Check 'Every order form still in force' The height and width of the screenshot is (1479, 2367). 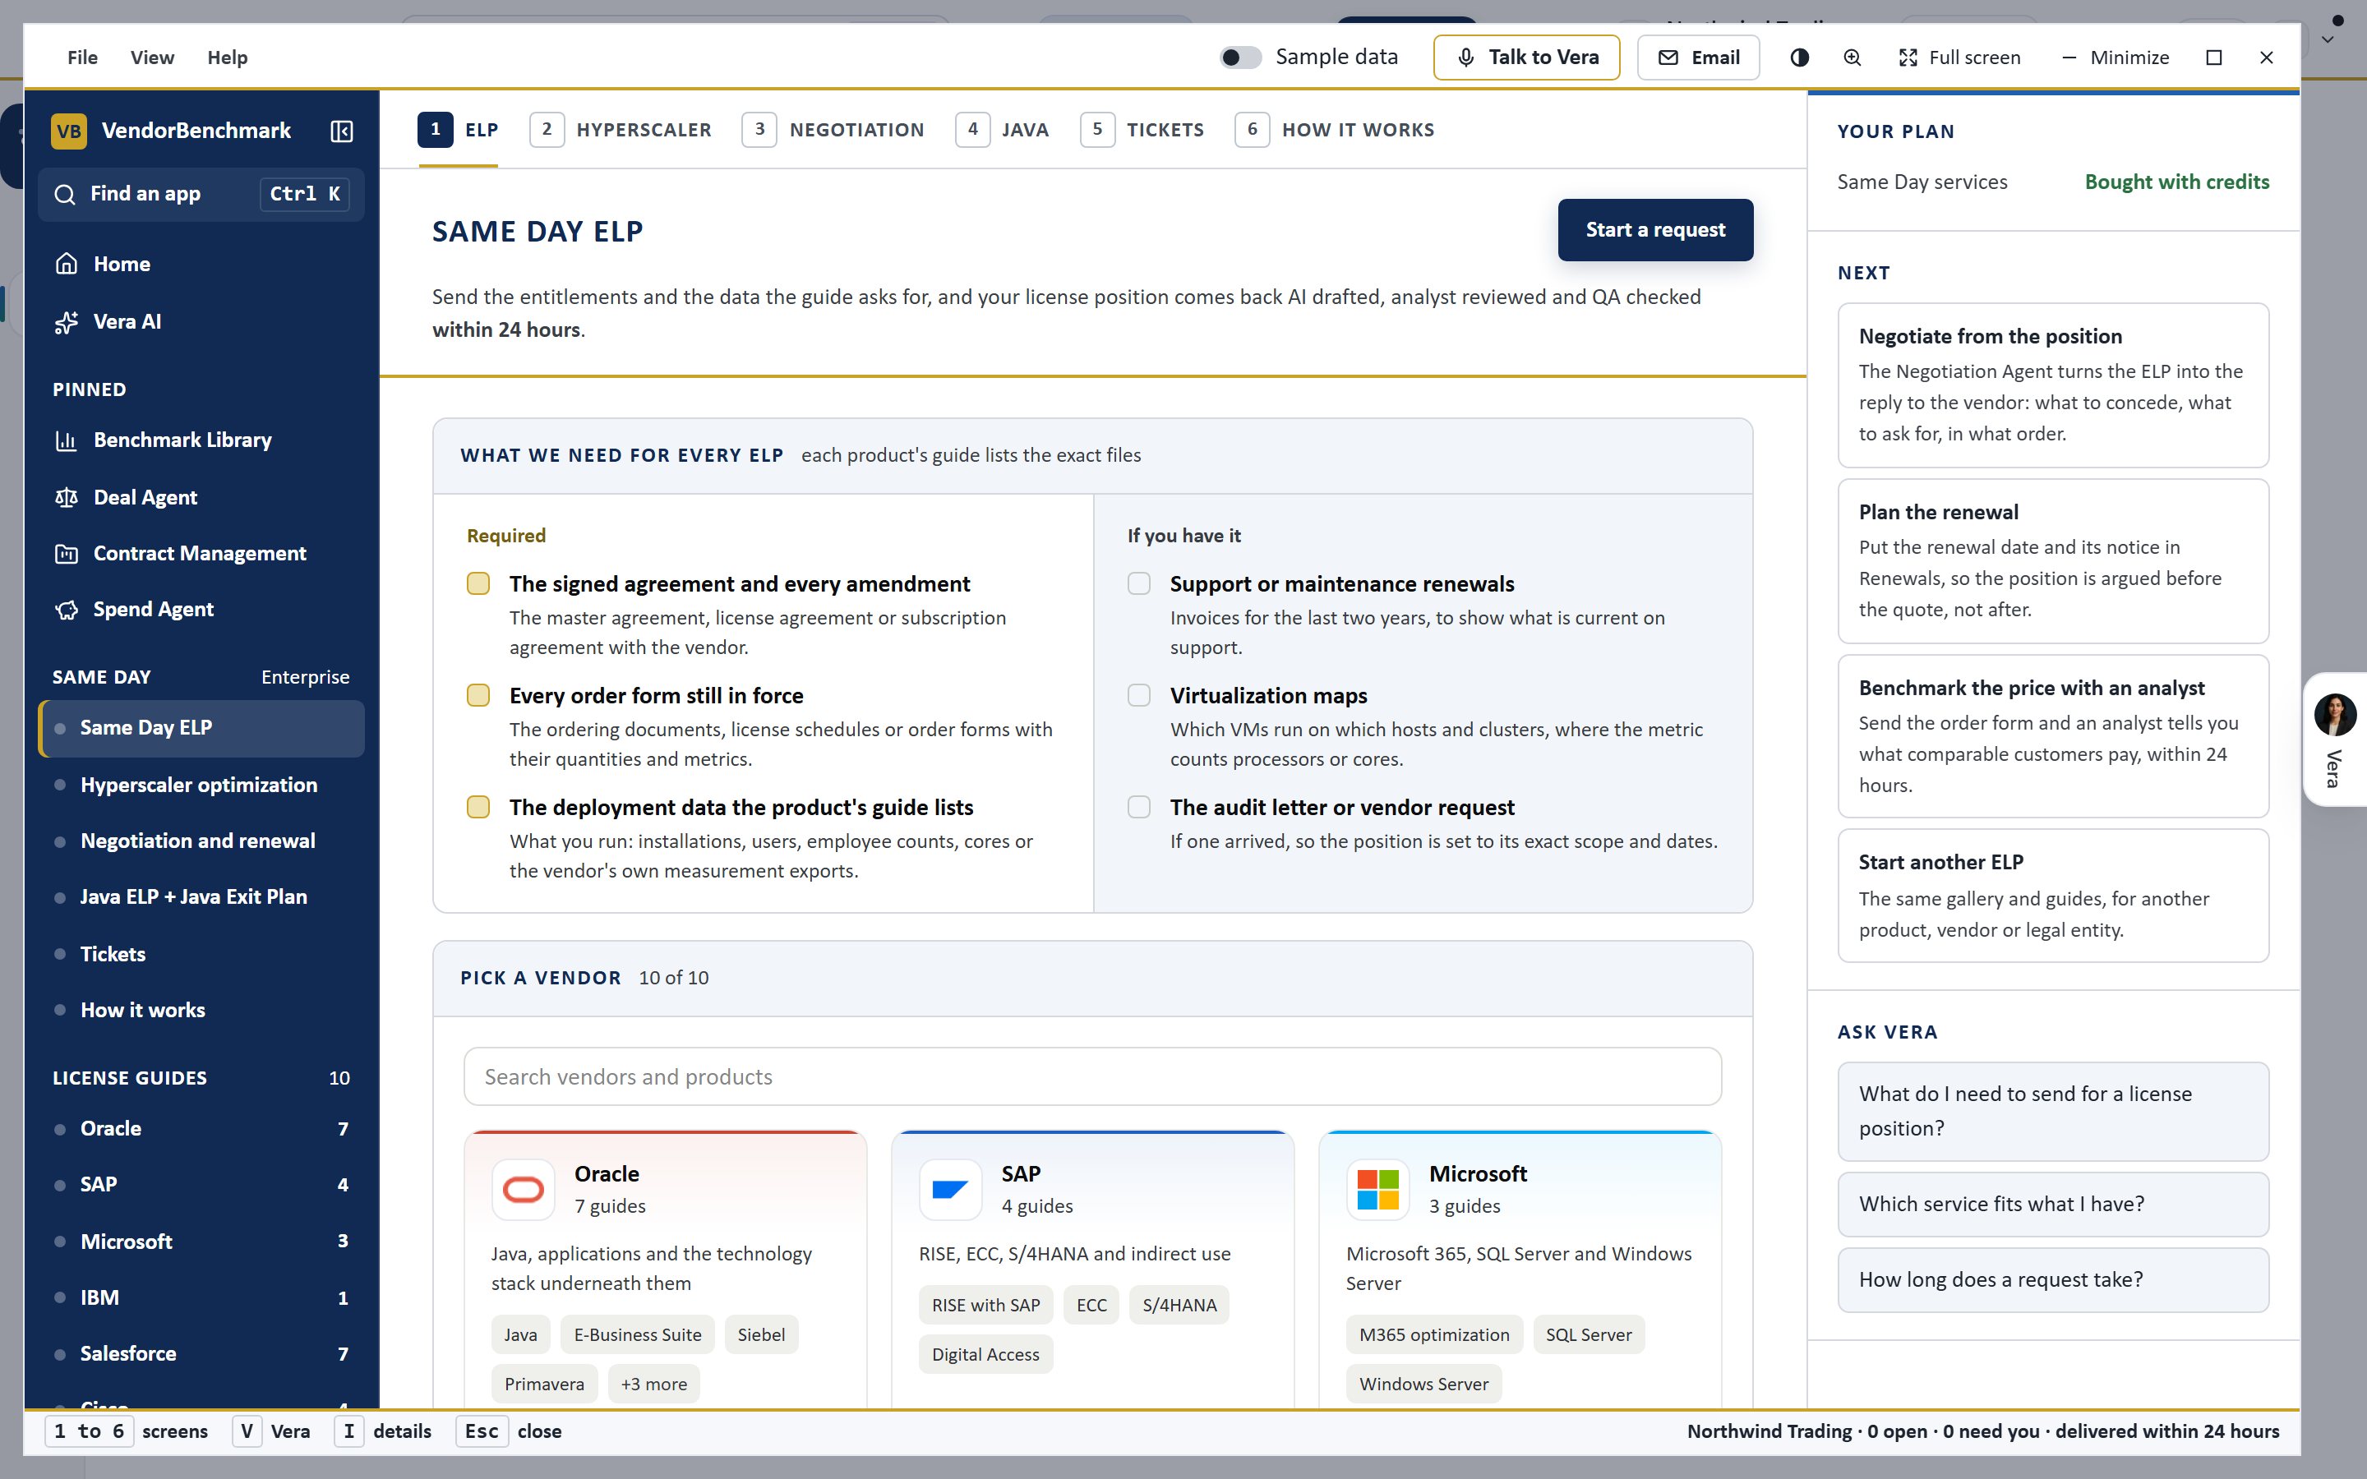(x=478, y=695)
